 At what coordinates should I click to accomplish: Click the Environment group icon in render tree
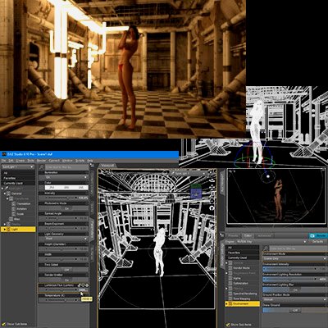pyautogui.click(x=230, y=303)
